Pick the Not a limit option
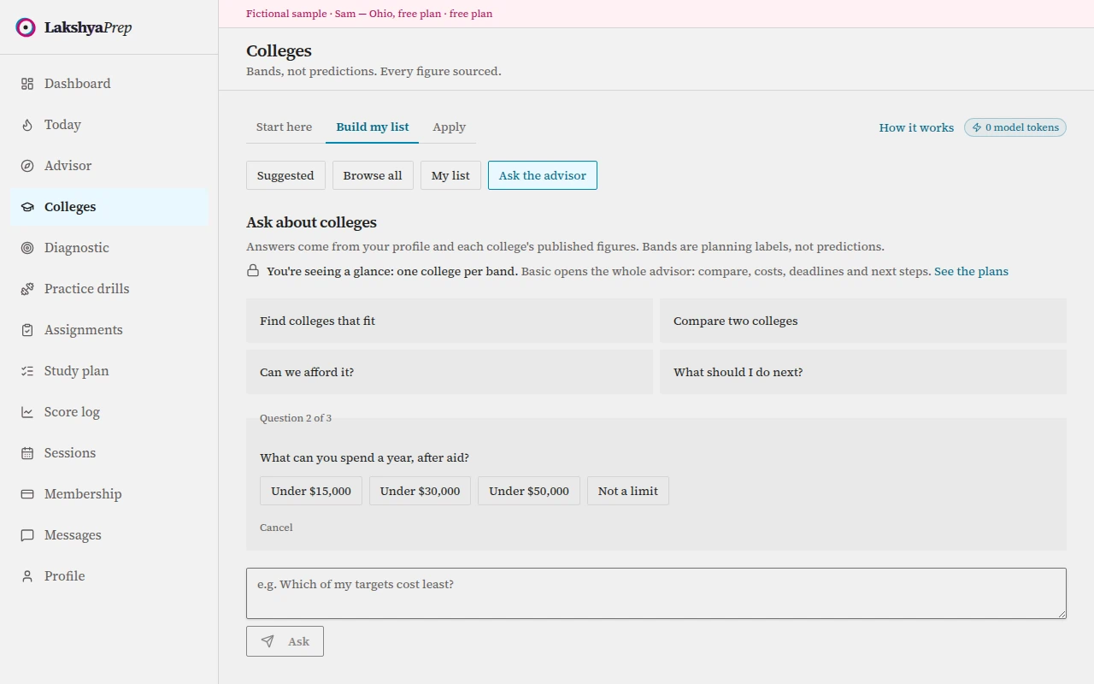Image resolution: width=1094 pixels, height=684 pixels. (x=628, y=491)
